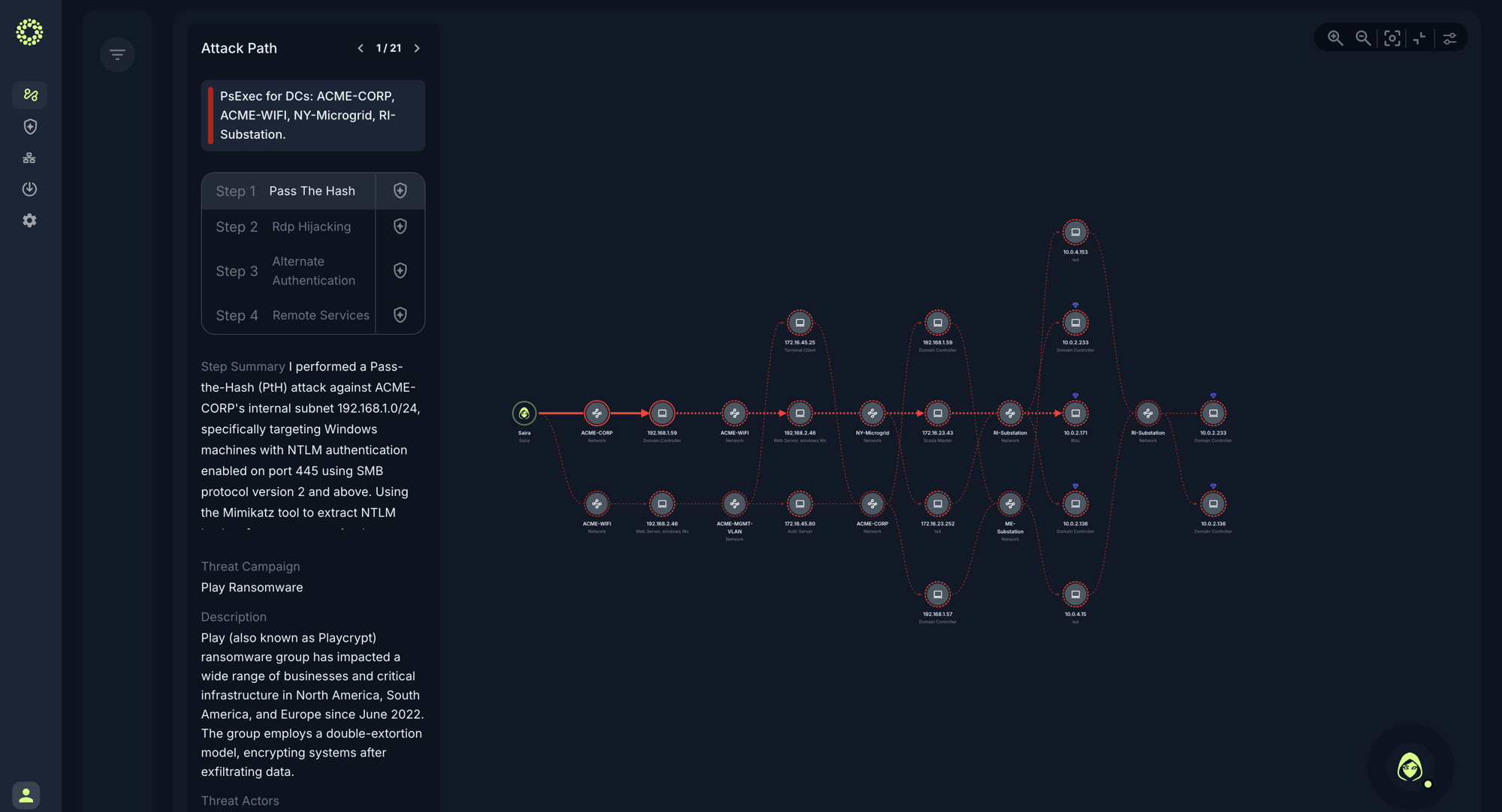The height and width of the screenshot is (812, 1502).
Task: Click the collapse graph toolbar icon
Action: pos(1419,38)
